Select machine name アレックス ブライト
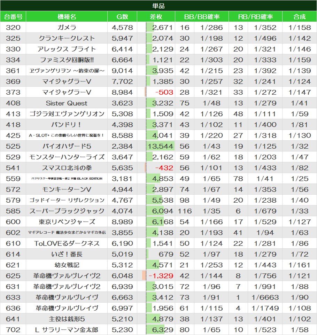The image size is (317, 335). 67,49
